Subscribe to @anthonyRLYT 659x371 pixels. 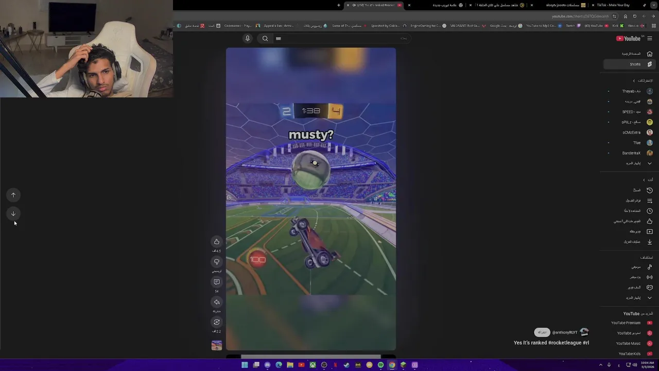pyautogui.click(x=542, y=332)
